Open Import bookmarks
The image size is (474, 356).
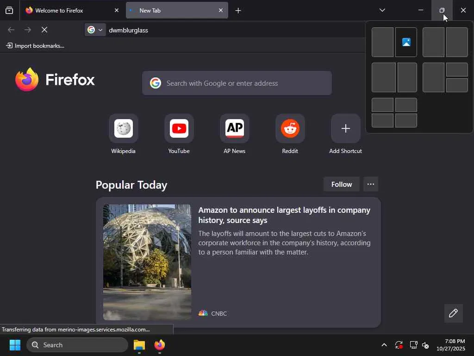35,46
